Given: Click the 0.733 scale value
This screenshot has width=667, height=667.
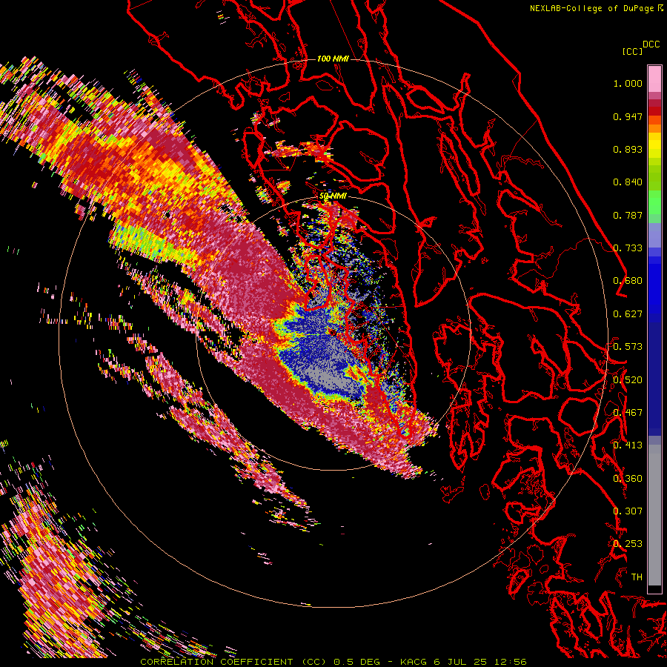Looking at the screenshot, I should click(x=628, y=248).
